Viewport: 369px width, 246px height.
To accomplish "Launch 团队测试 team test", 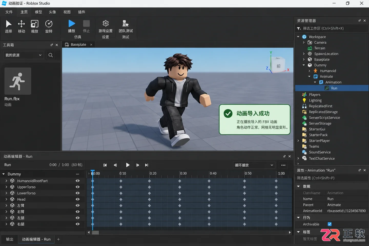I will pyautogui.click(x=126, y=26).
